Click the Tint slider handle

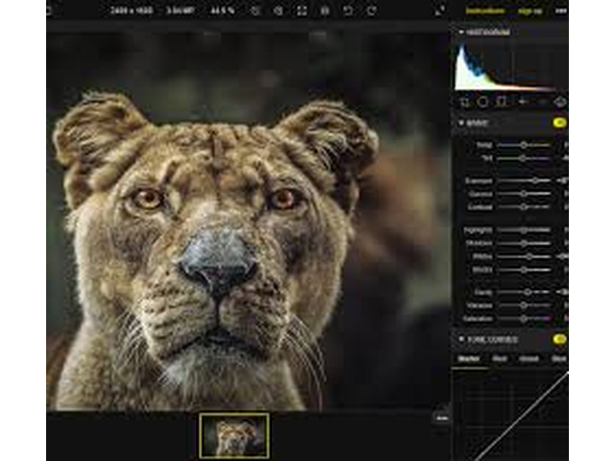[523, 158]
